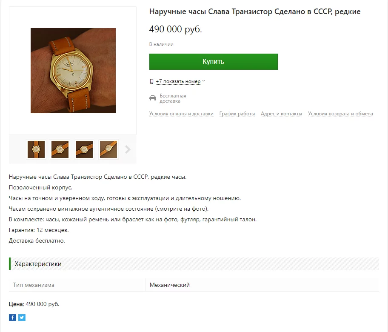The width and height of the screenshot is (388, 332).
Task: Show the seller's phone number
Action: coord(178,81)
